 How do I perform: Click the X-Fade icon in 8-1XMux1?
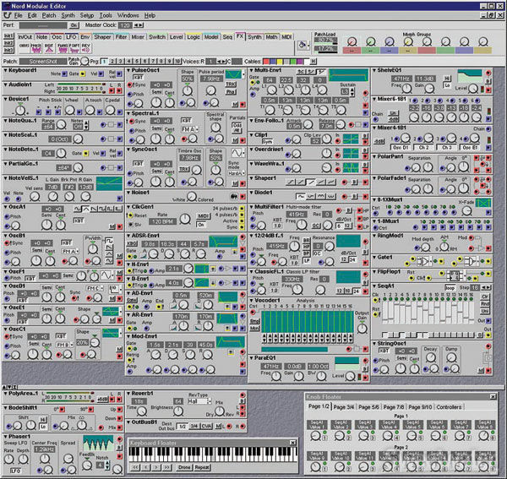tap(483, 203)
